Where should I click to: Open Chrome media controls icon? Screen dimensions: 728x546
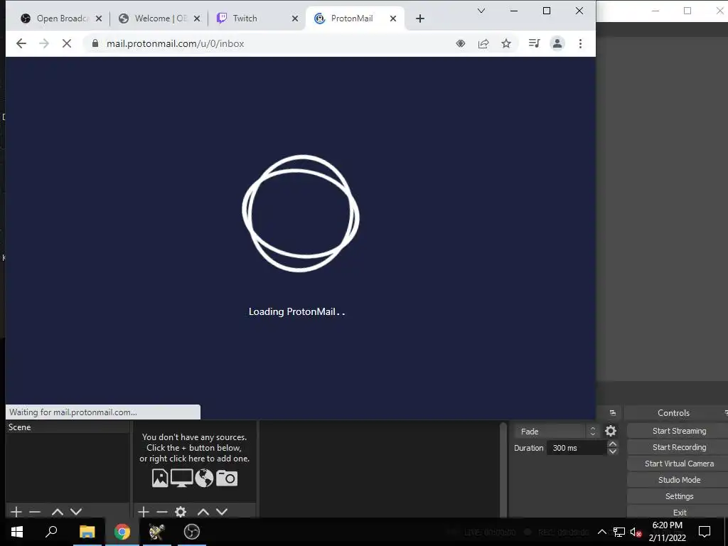pos(535,43)
